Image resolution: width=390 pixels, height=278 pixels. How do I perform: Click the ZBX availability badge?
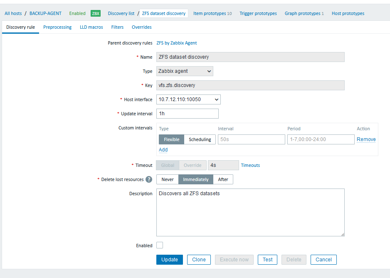tap(96, 13)
